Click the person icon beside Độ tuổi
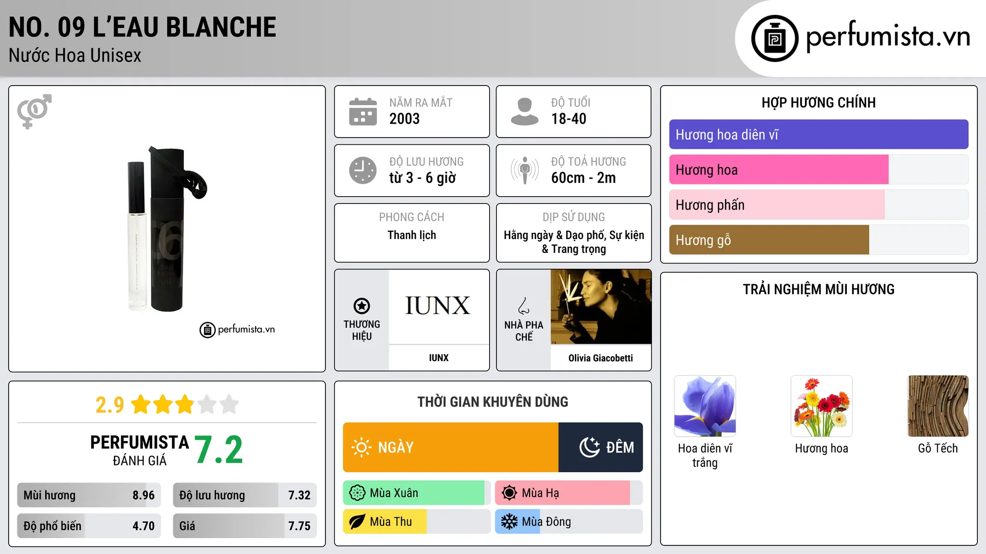 (x=524, y=112)
